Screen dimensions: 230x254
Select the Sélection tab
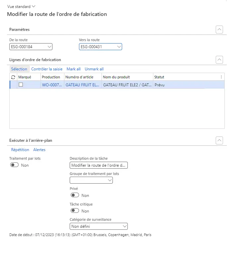[x=19, y=69]
